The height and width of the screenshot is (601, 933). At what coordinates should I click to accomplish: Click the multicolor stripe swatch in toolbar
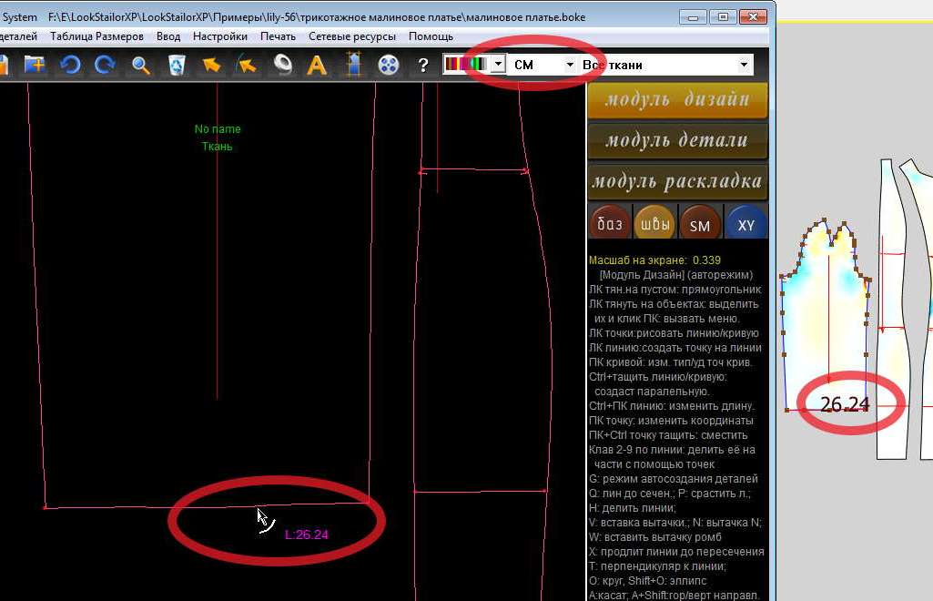click(x=466, y=64)
